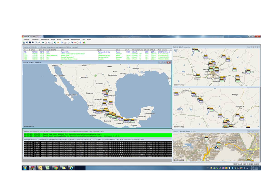
Task: Click message line 17:59:37 T-176
Action: (98, 146)
